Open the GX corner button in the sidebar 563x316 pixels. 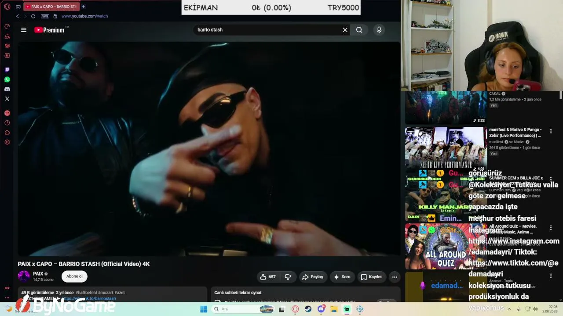coord(7,288)
